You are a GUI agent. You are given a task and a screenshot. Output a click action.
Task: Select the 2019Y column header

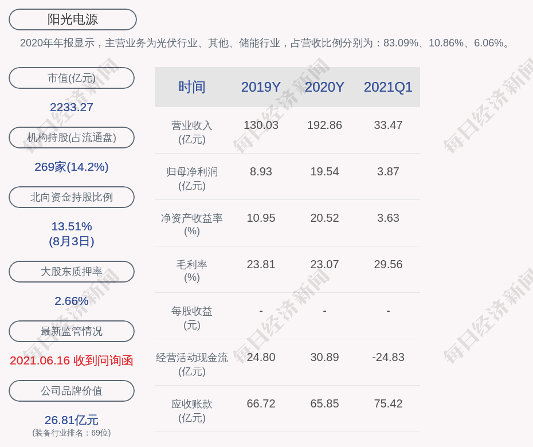[x=261, y=87]
